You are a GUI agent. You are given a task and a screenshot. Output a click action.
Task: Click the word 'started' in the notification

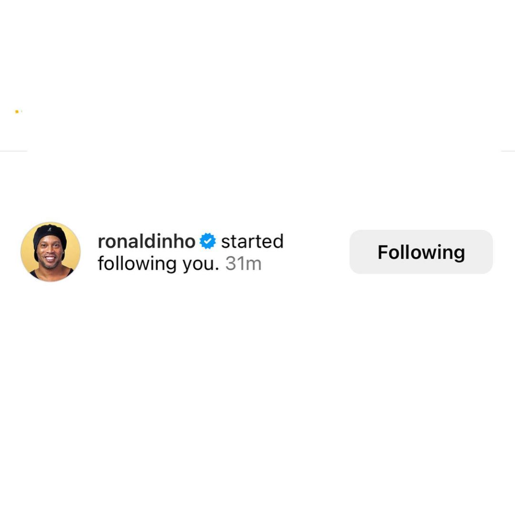tap(252, 241)
